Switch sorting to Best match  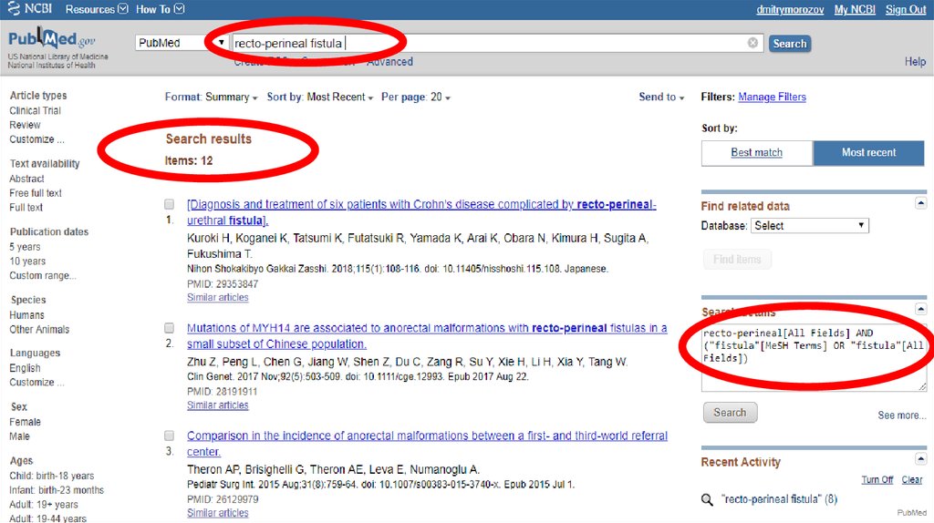[x=756, y=153]
